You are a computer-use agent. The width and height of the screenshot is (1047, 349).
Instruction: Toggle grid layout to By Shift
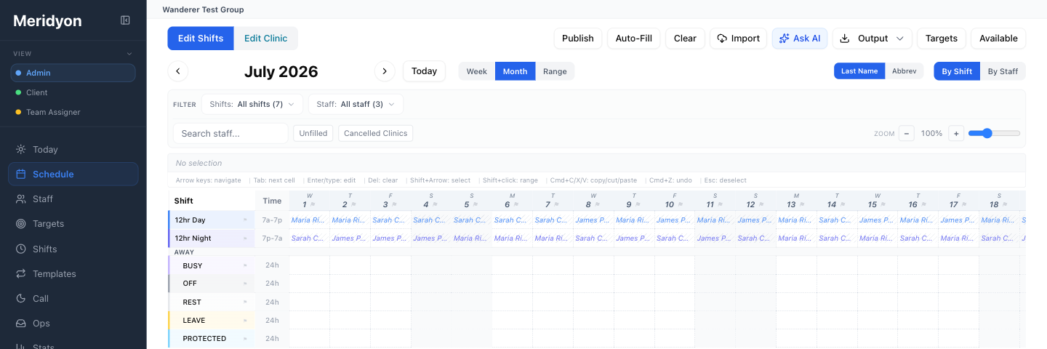(x=957, y=71)
